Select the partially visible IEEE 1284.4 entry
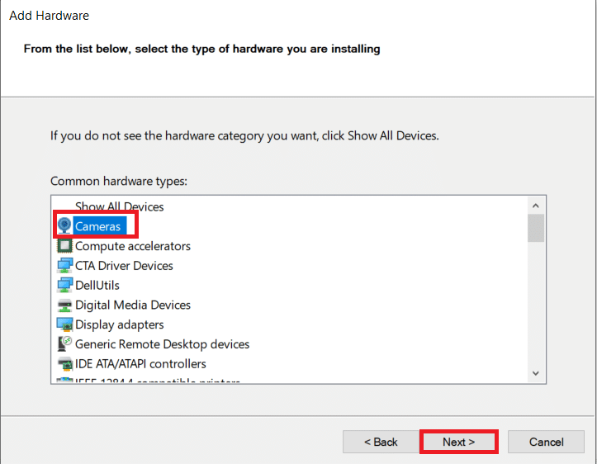 tap(157, 381)
